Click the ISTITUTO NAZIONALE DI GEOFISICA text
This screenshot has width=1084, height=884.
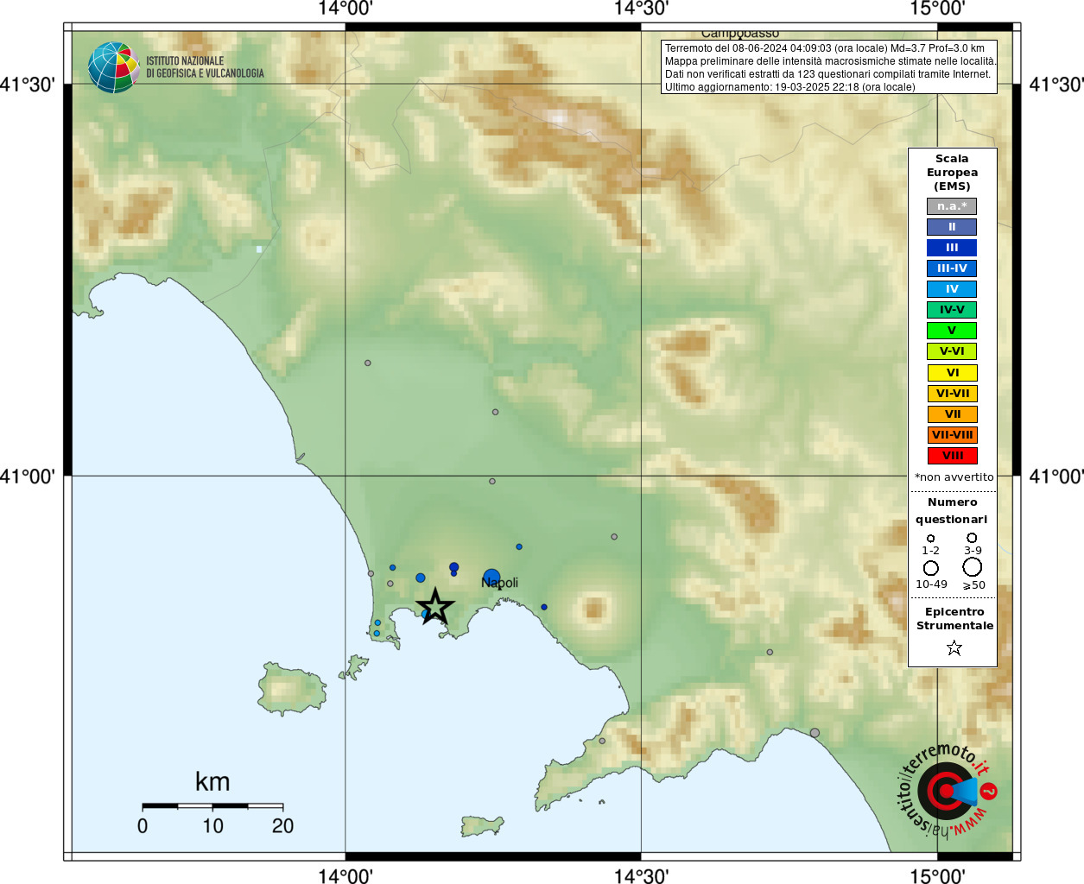[205, 67]
